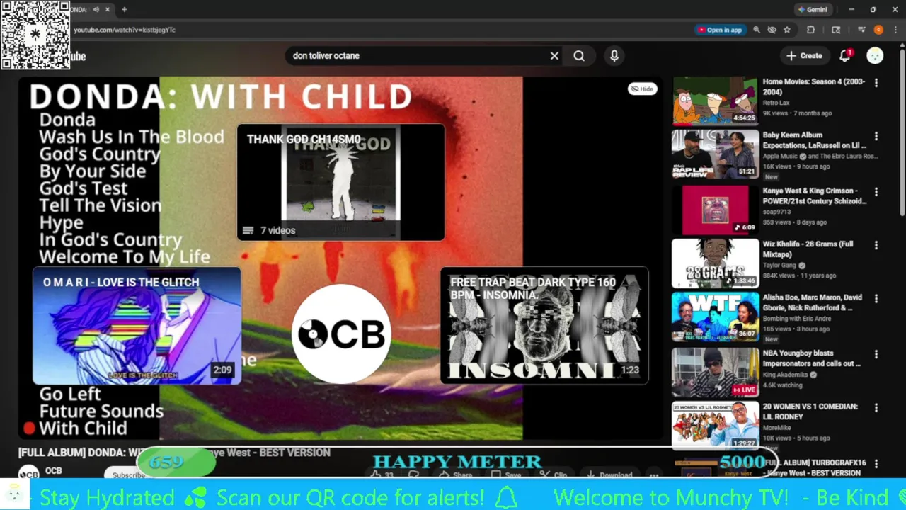Click the round OCB channel logo
This screenshot has width=906, height=510.
341,334
